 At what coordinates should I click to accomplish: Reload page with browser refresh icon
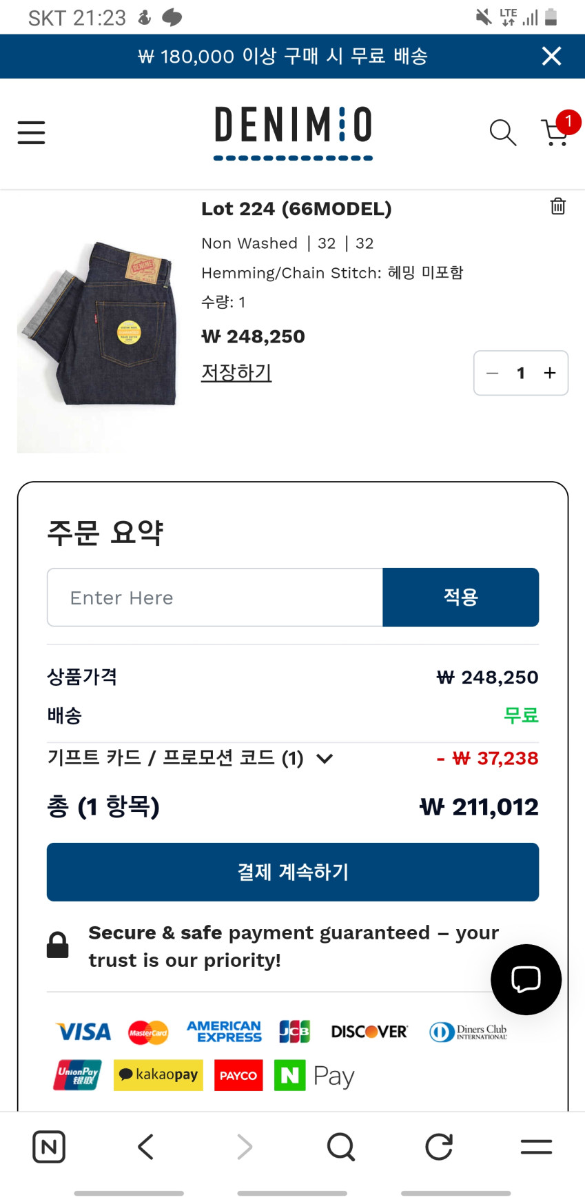pyautogui.click(x=439, y=1147)
